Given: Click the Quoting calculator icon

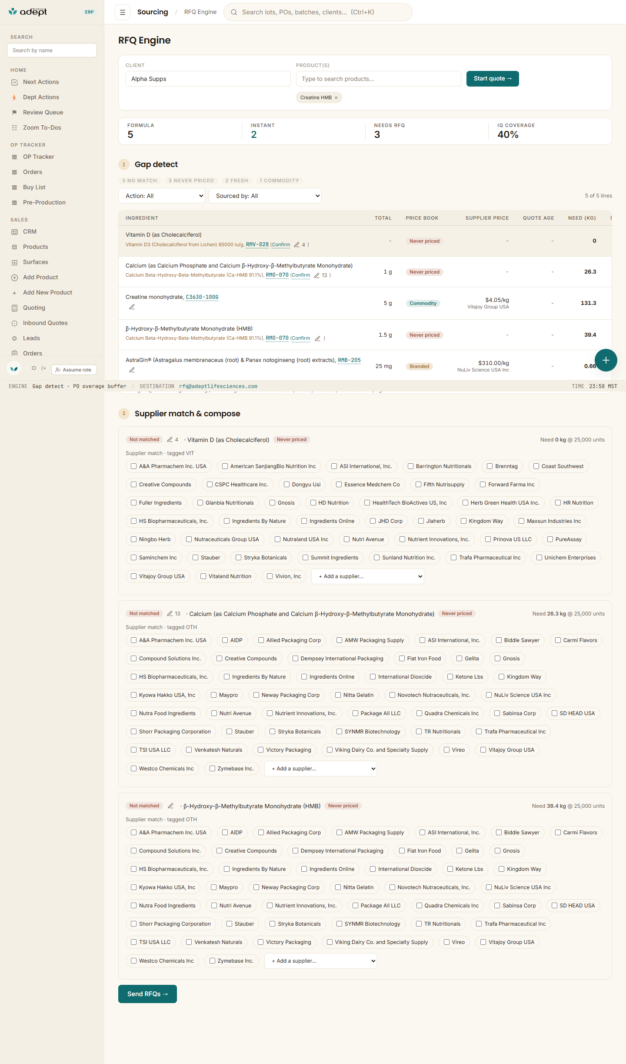Looking at the screenshot, I should (14, 308).
